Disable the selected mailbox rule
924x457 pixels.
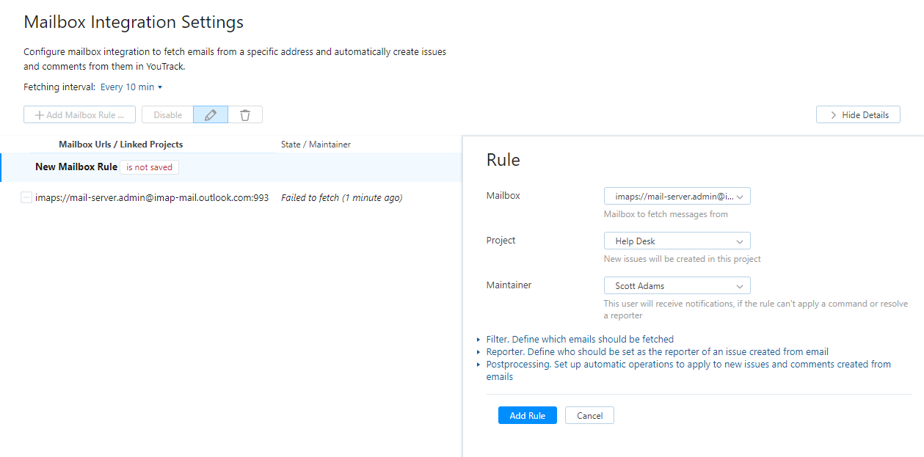(167, 114)
